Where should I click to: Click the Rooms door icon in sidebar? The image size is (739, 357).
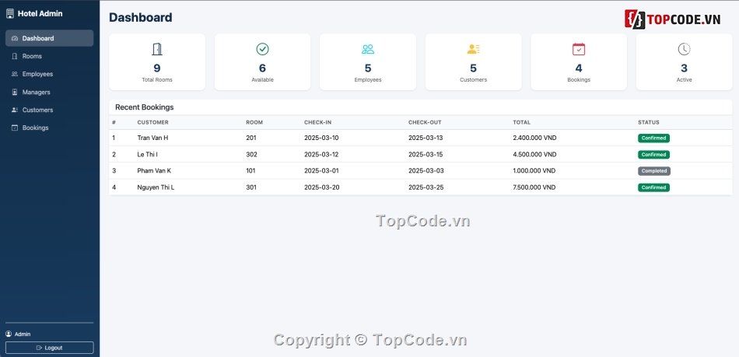[15, 56]
